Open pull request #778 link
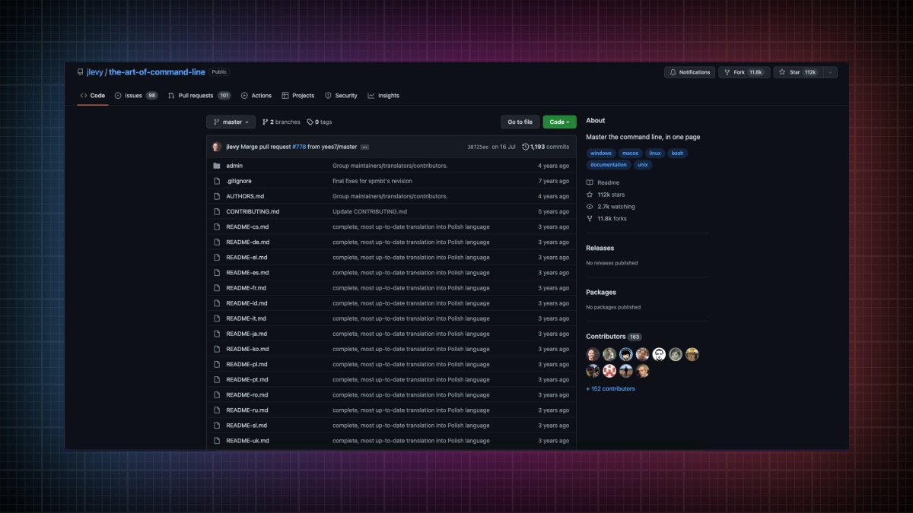Screen dimensions: 913x513 [x=299, y=147]
